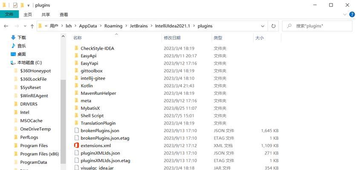Sort by the 类型 column header
Image resolution: width=356 pixels, height=170 pixels.
pyautogui.click(x=218, y=38)
